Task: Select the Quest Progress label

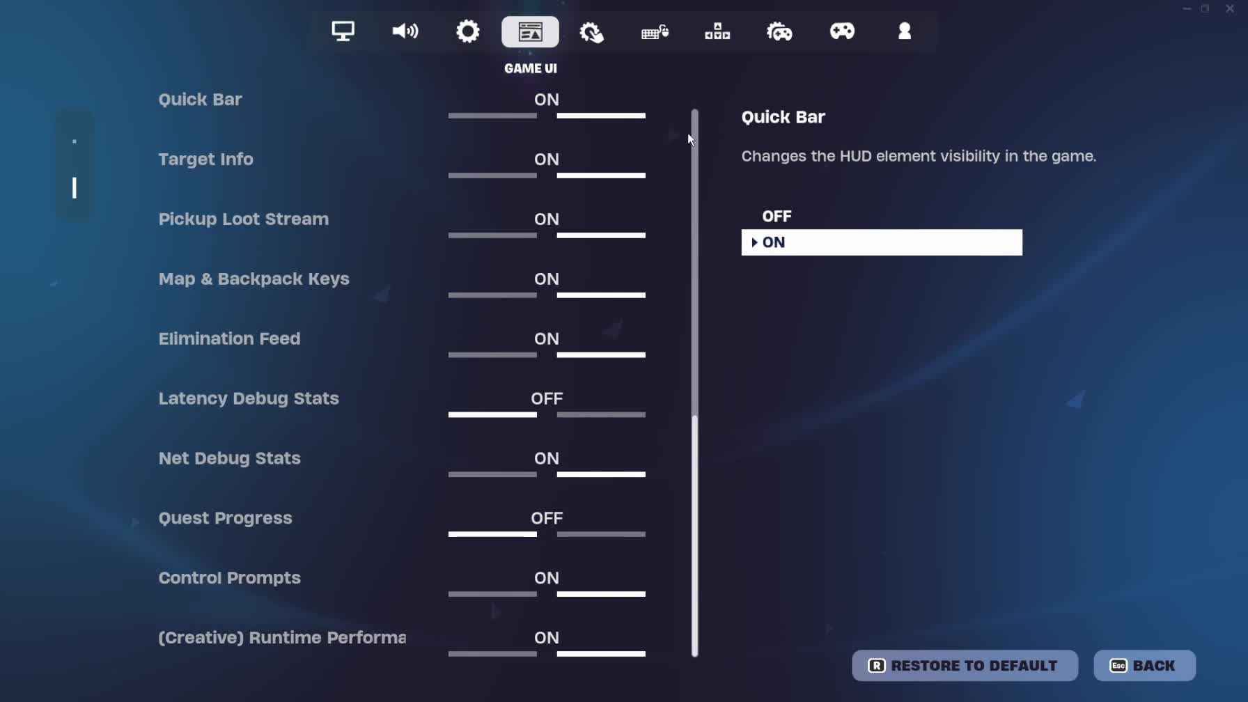Action: [225, 518]
